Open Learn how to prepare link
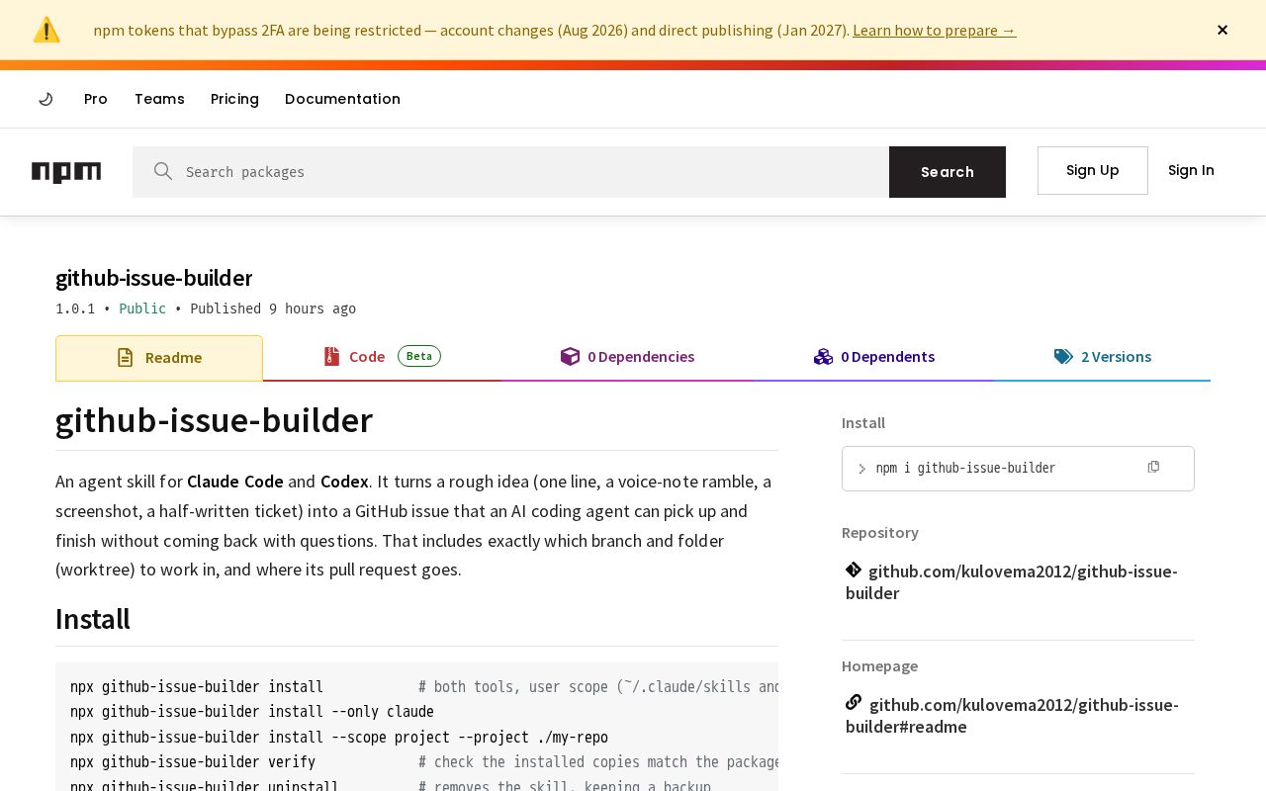 tap(934, 30)
